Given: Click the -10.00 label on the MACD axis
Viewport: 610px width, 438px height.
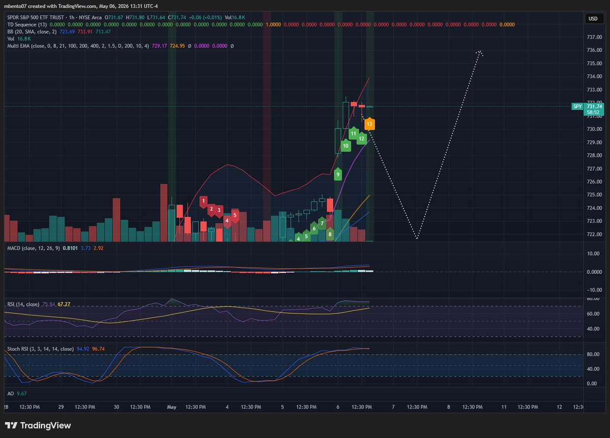Looking at the screenshot, I should click(x=594, y=290).
